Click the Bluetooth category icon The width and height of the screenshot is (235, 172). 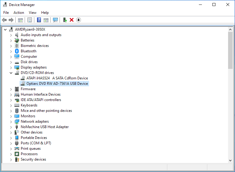17,51
